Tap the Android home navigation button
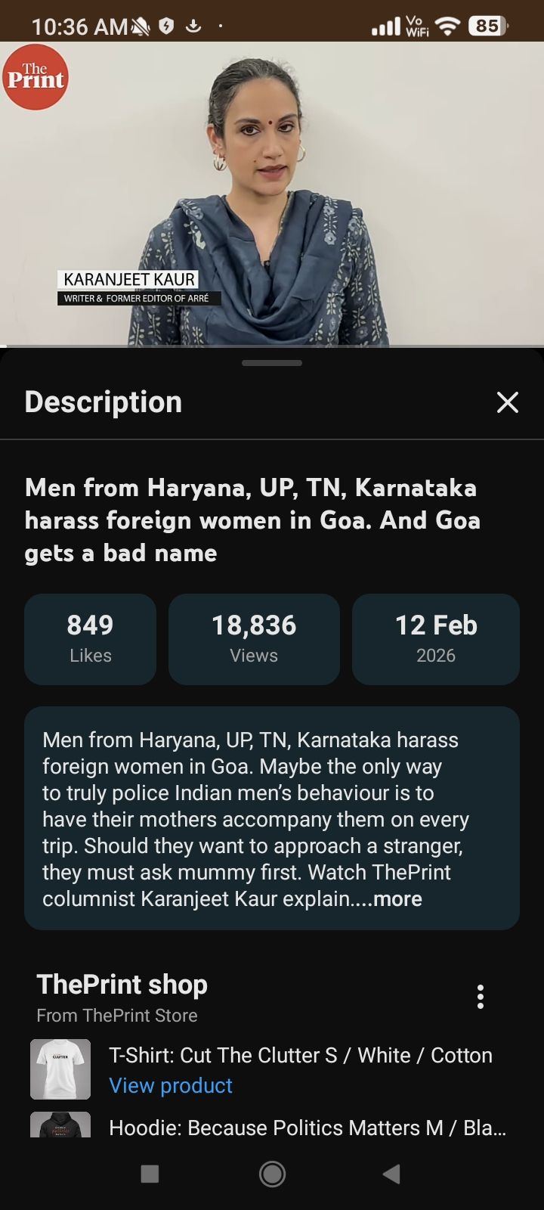This screenshot has height=1210, width=544. click(272, 1174)
